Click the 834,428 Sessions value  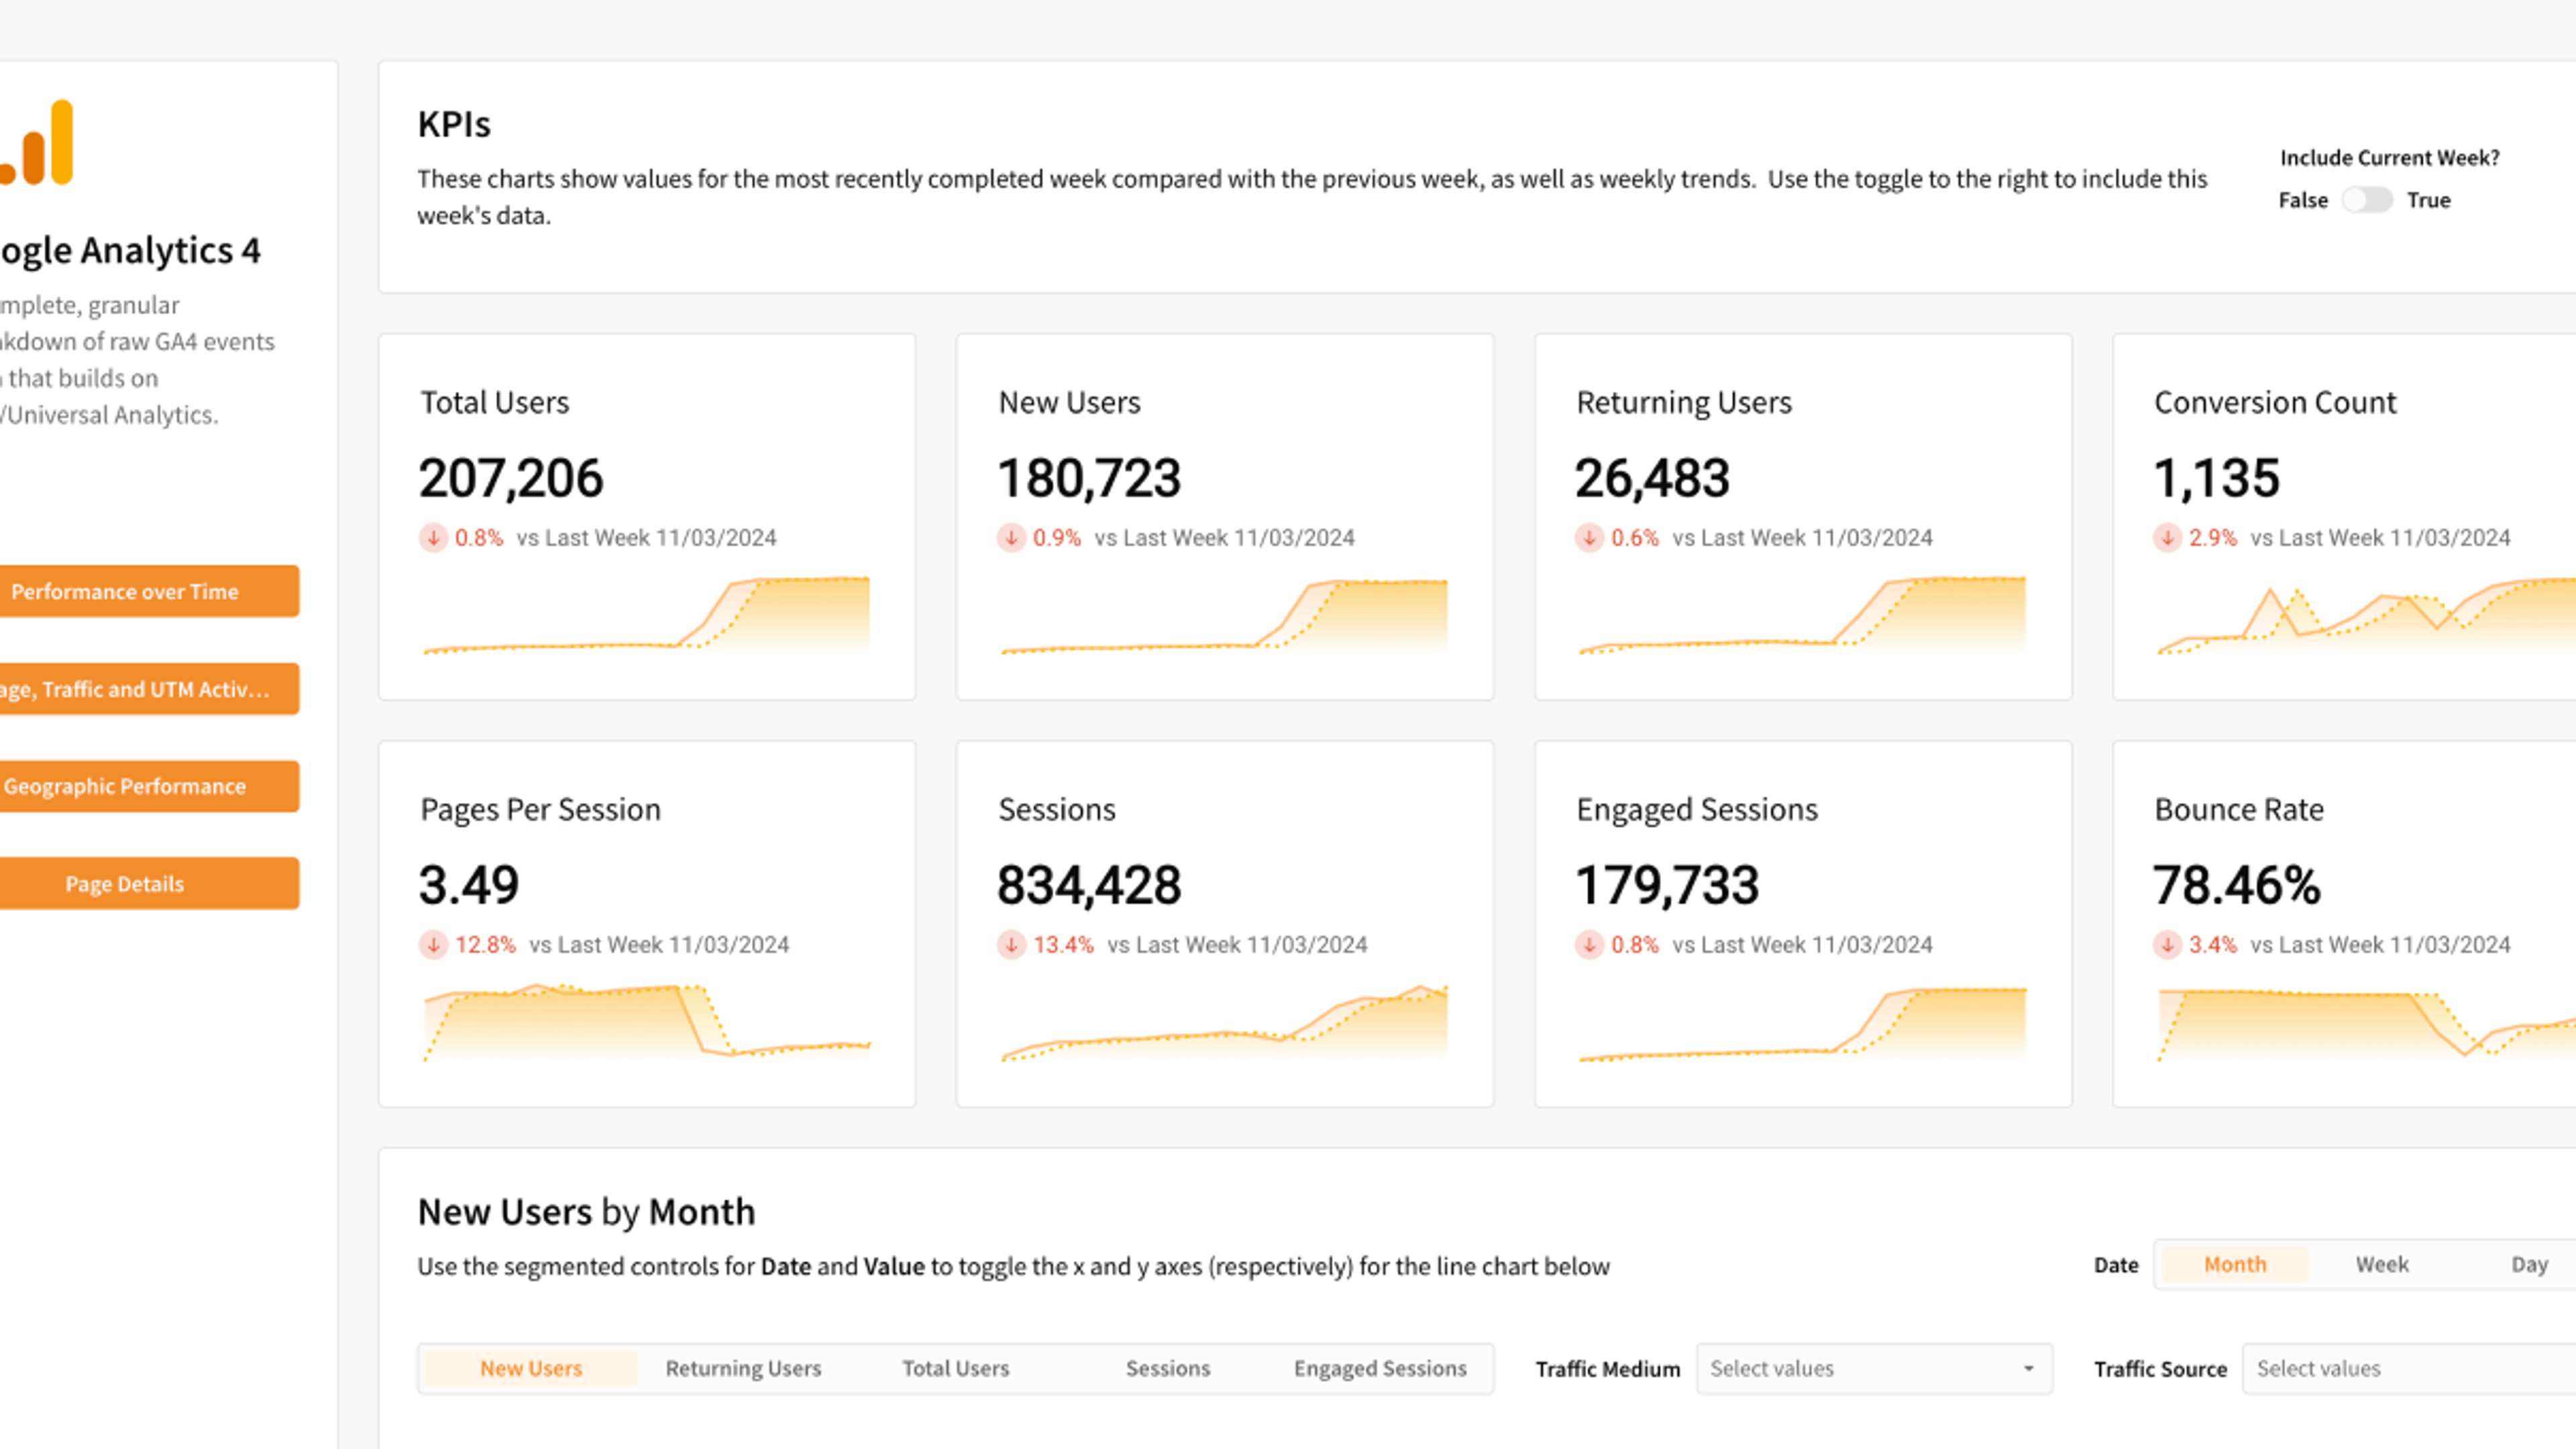click(x=1089, y=885)
